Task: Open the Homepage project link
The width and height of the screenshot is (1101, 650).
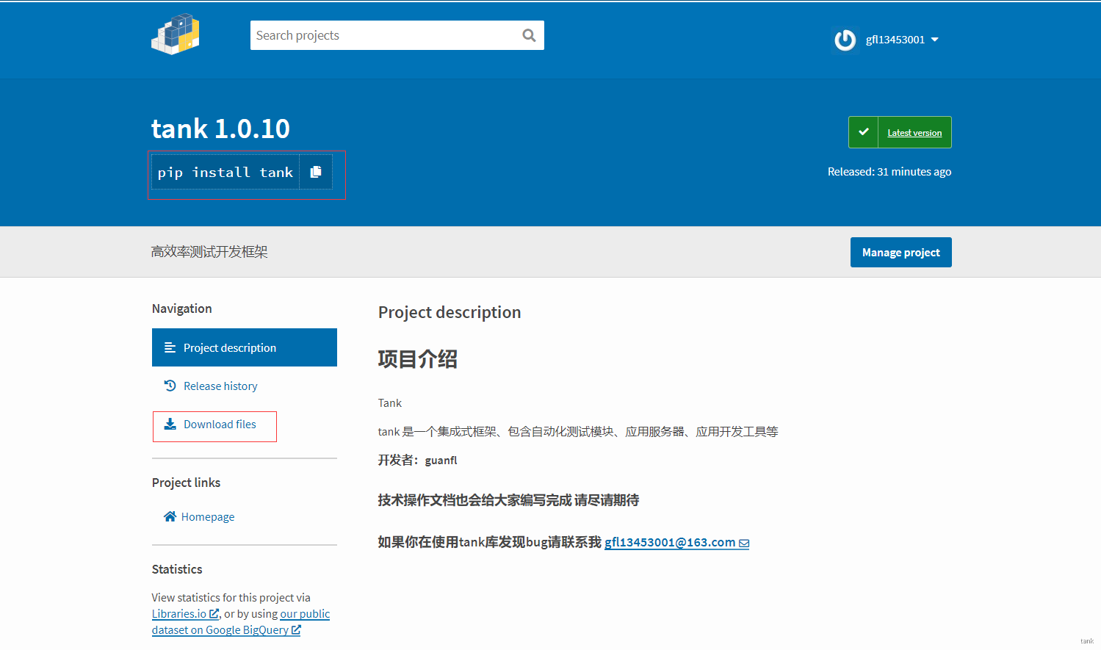Action: coord(208,517)
